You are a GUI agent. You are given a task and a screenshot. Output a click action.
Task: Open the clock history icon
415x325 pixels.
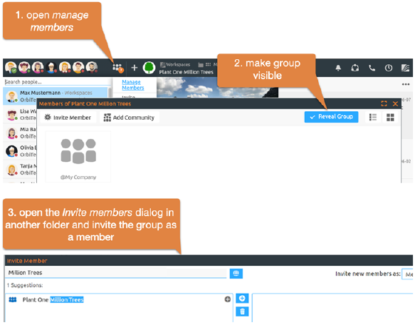389,68
